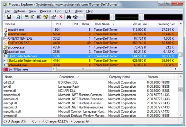Sort DLLs by Name column header

point(31,77)
